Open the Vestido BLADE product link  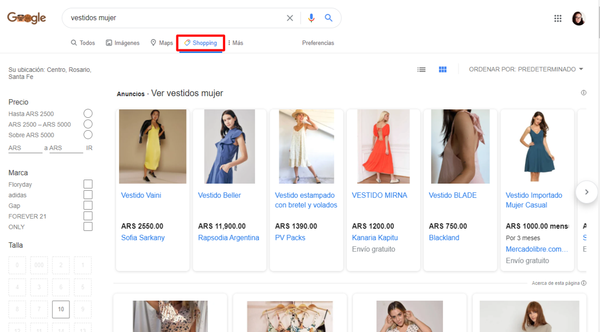(453, 195)
